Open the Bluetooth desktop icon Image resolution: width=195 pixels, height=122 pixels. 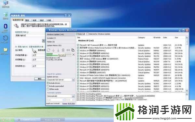click(6, 26)
